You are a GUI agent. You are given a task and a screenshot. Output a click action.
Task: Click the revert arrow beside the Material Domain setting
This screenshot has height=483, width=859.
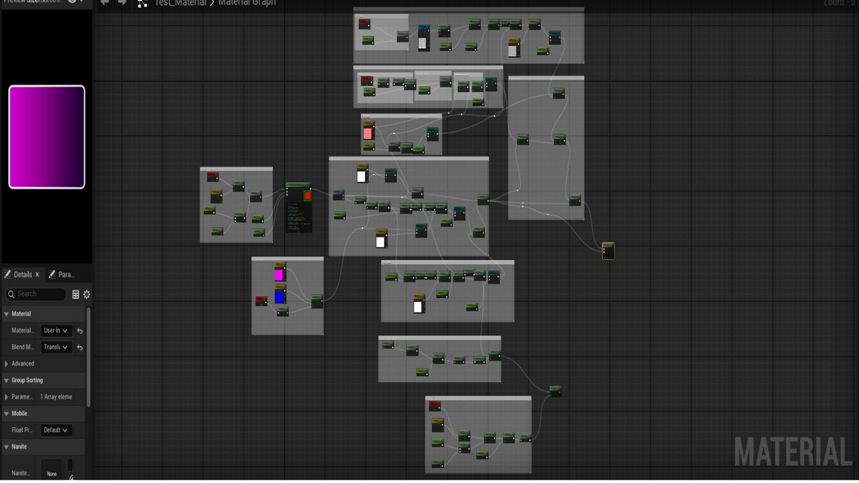click(x=79, y=331)
